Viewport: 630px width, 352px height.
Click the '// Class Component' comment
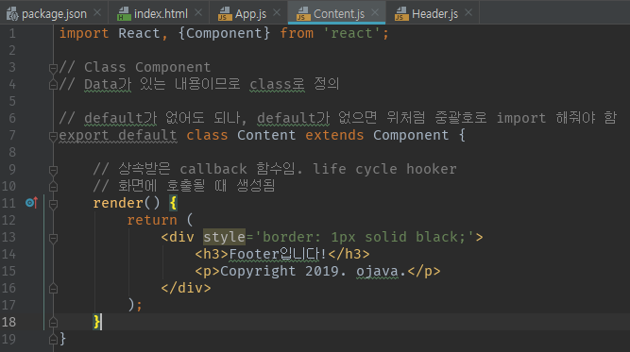pyautogui.click(x=135, y=67)
